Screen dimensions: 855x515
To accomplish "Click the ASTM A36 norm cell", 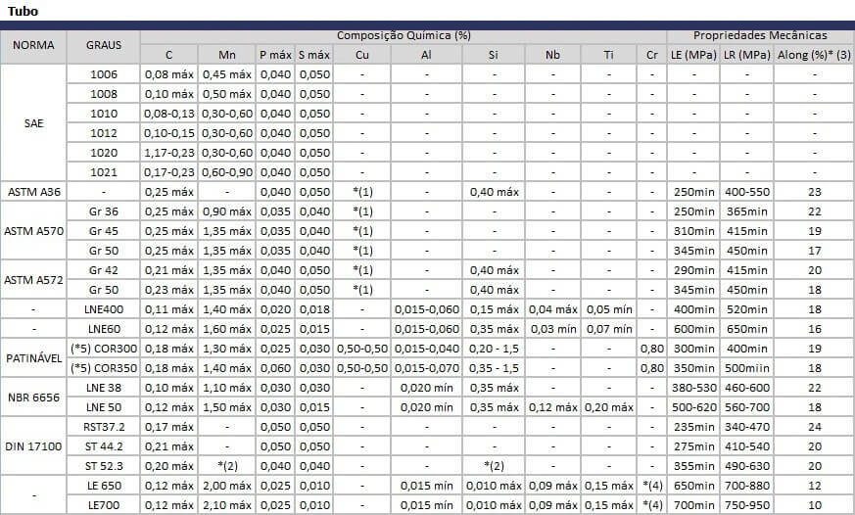I will [33, 192].
